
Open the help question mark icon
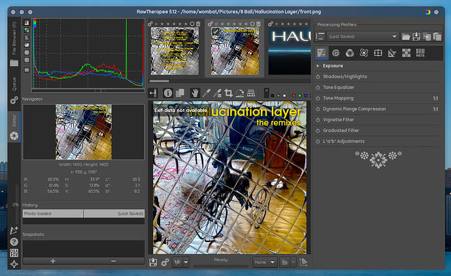[x=14, y=242]
